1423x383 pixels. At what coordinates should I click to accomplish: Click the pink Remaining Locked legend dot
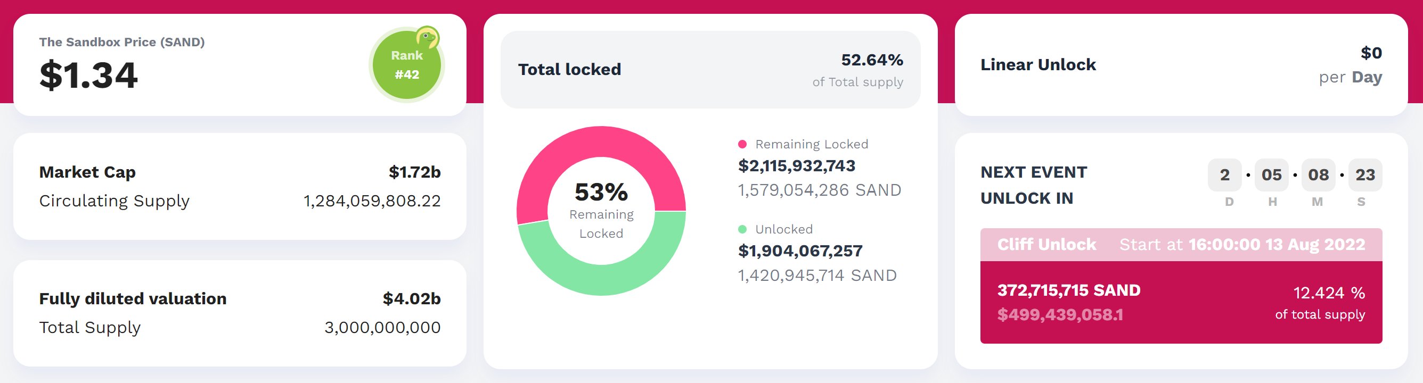point(742,144)
